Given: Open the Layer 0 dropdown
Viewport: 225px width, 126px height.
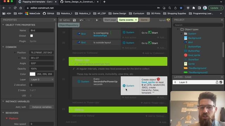Looking at the screenshot, I should pyautogui.click(x=41, y=79).
